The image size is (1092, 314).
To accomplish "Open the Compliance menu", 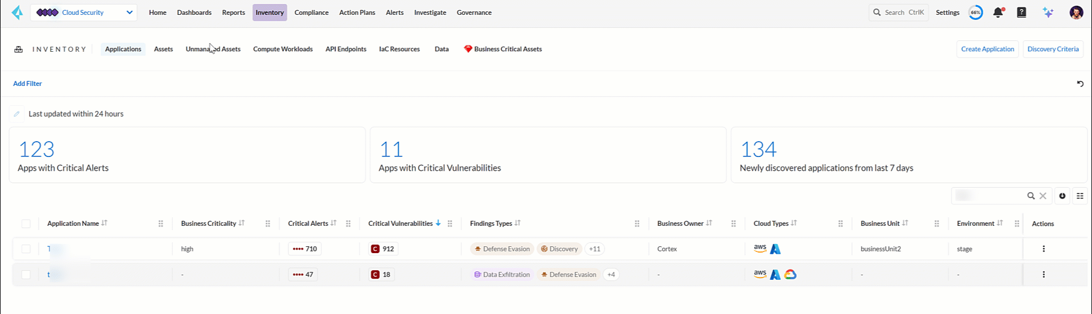I will [x=311, y=13].
